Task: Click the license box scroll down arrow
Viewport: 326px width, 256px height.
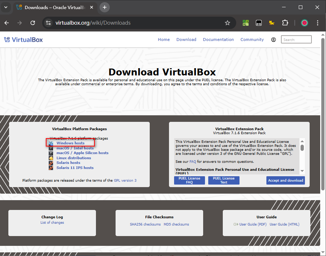Action: [x=302, y=171]
